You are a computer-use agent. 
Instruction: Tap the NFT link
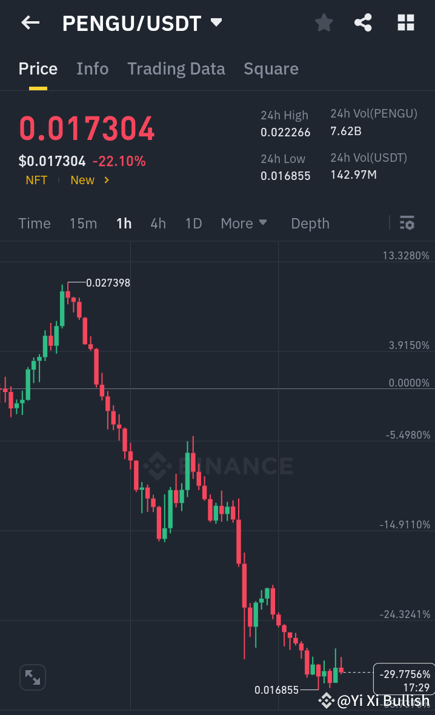pos(36,180)
